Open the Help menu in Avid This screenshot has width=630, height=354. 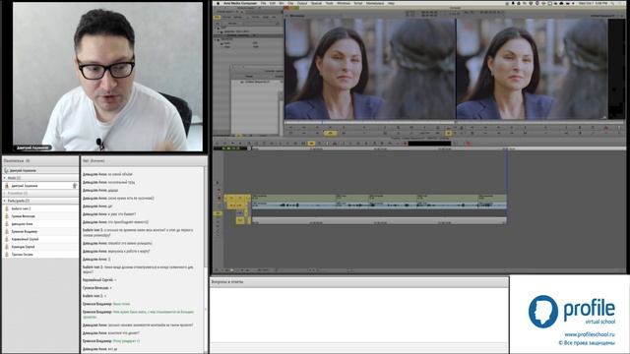[x=391, y=3]
